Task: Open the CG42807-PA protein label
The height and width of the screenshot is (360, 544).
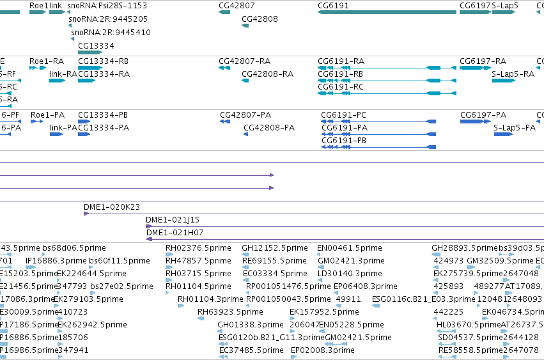Action: [x=245, y=115]
